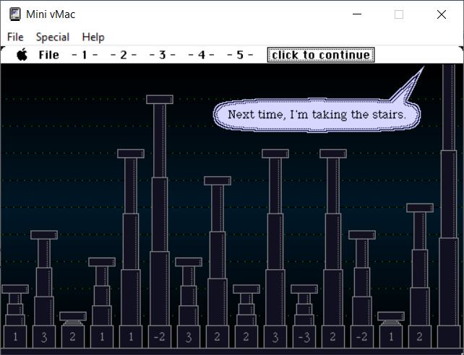Select the blank unlabeled base box

pos(449,337)
